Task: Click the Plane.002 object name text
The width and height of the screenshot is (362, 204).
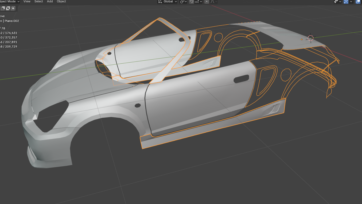Action: (x=12, y=21)
